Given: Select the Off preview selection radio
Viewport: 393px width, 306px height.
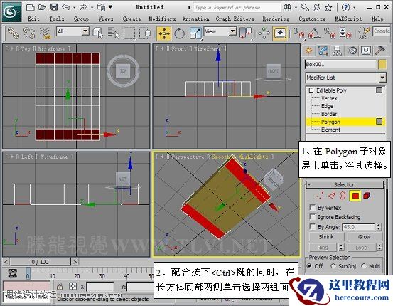Looking at the screenshot, I should [310, 265].
